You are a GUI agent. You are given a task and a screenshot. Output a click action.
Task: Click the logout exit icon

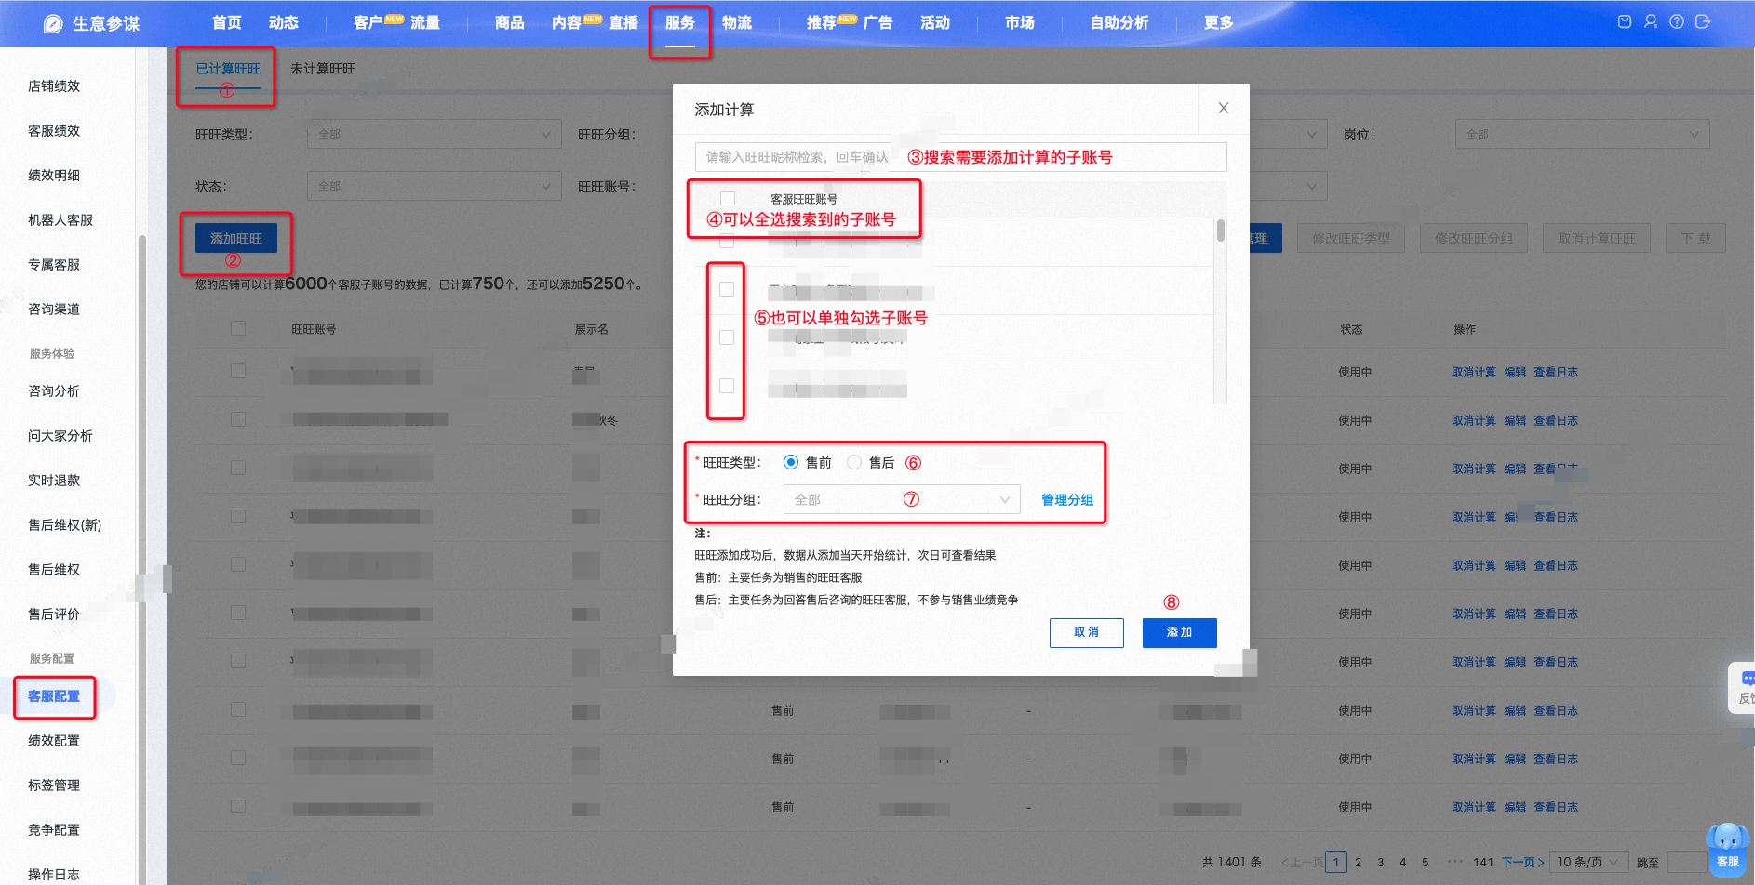click(1703, 21)
